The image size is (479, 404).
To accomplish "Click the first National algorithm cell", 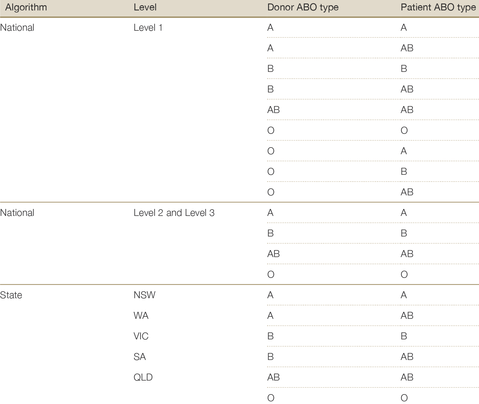I will click(x=17, y=28).
